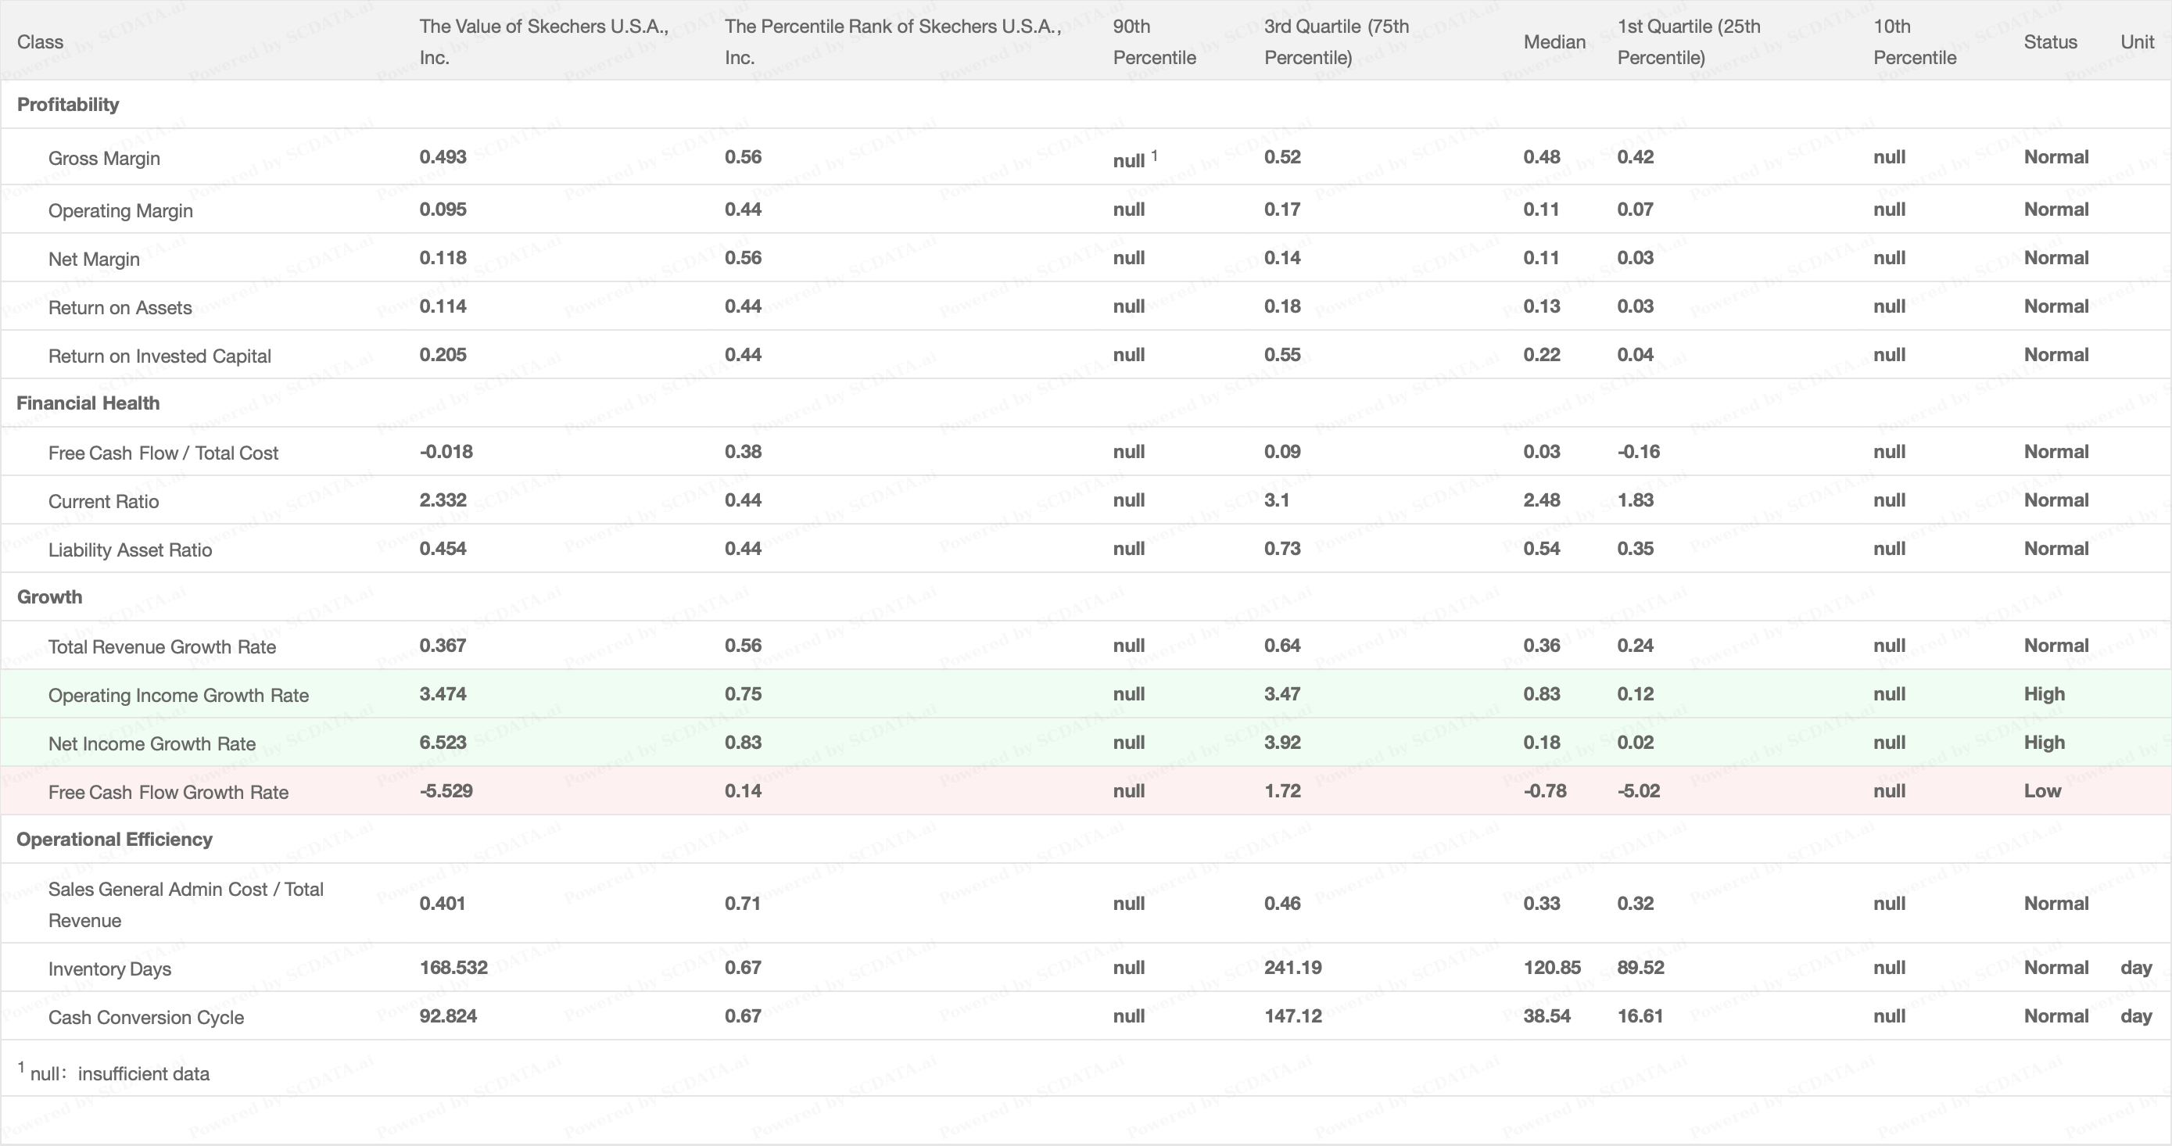2172x1146 pixels.
Task: Click percentile rank 0.75 in Operating Income row
Action: (x=743, y=694)
